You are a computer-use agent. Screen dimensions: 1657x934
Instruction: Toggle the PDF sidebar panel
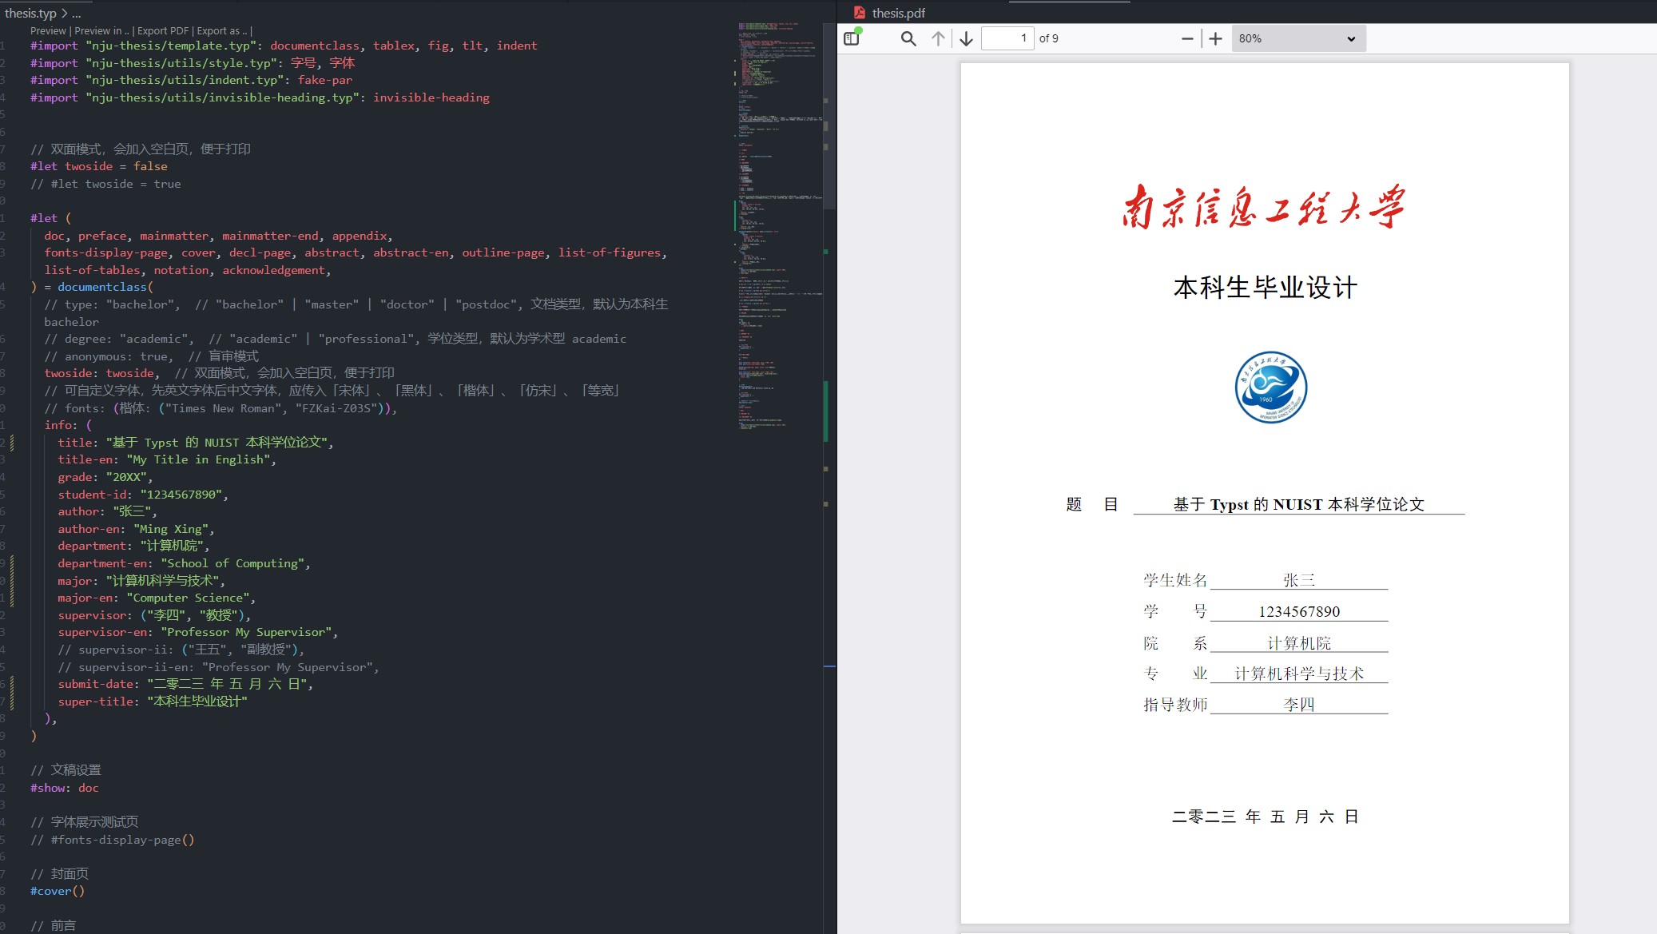(x=852, y=38)
